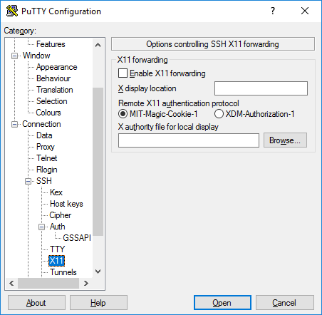
Task: Click the vertical scrollbar thumb in tree
Action: (x=98, y=162)
